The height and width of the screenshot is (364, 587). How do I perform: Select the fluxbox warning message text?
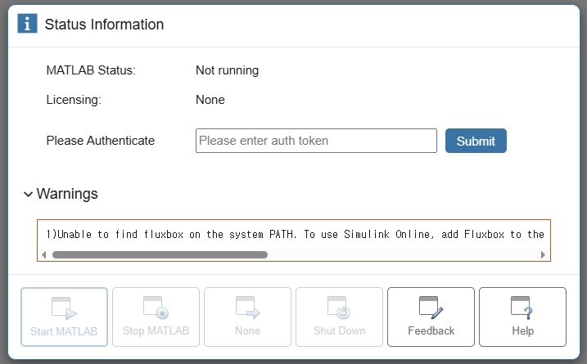(x=295, y=235)
